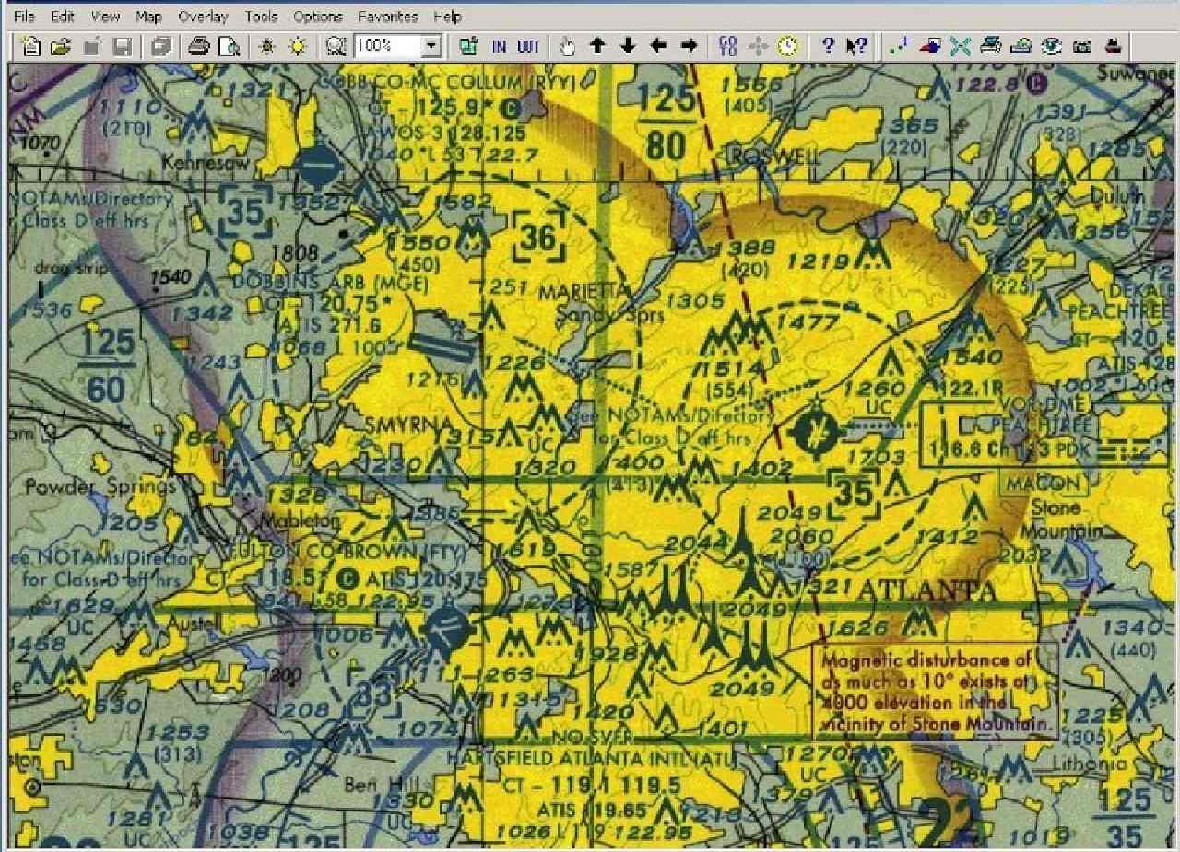Open the Edit menu
Viewport: 1180px width, 852px height.
pos(63,17)
